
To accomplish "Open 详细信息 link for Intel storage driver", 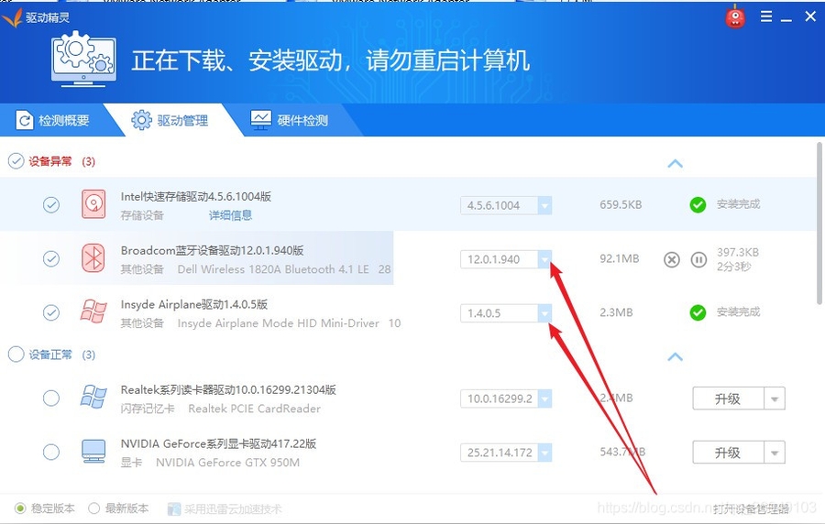I will [x=230, y=215].
